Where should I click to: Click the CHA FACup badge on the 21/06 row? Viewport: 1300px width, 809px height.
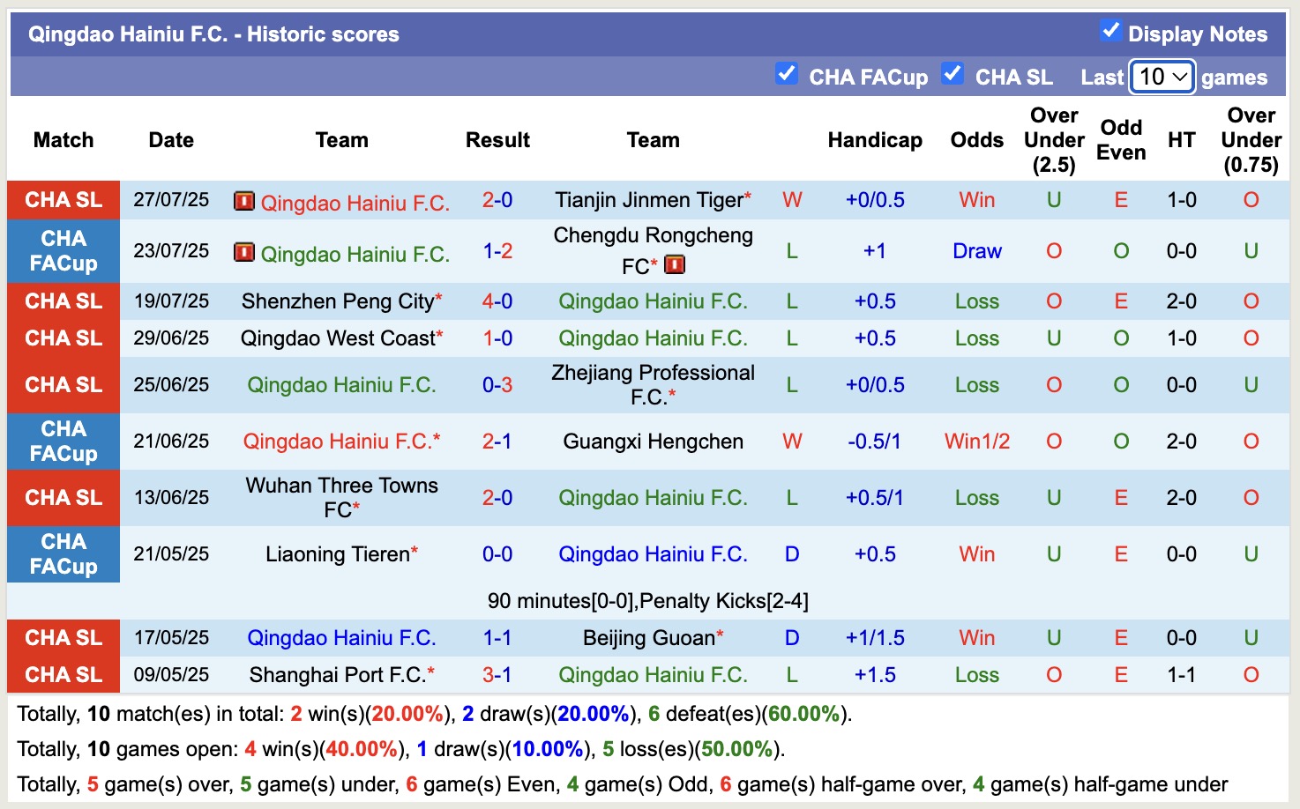(63, 441)
